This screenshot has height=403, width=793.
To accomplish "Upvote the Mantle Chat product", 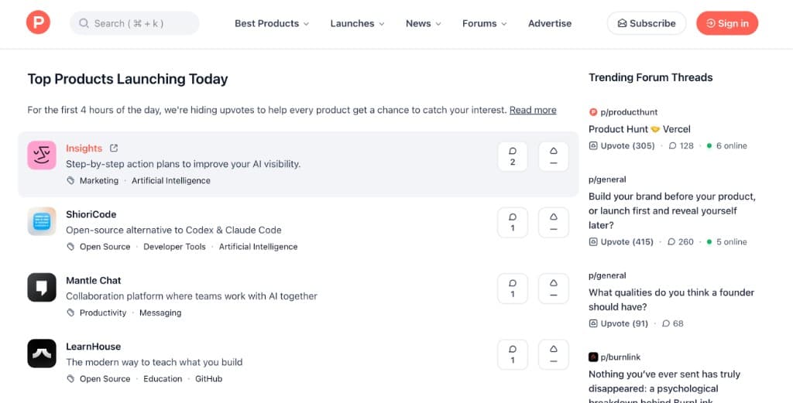I will pyautogui.click(x=553, y=289).
